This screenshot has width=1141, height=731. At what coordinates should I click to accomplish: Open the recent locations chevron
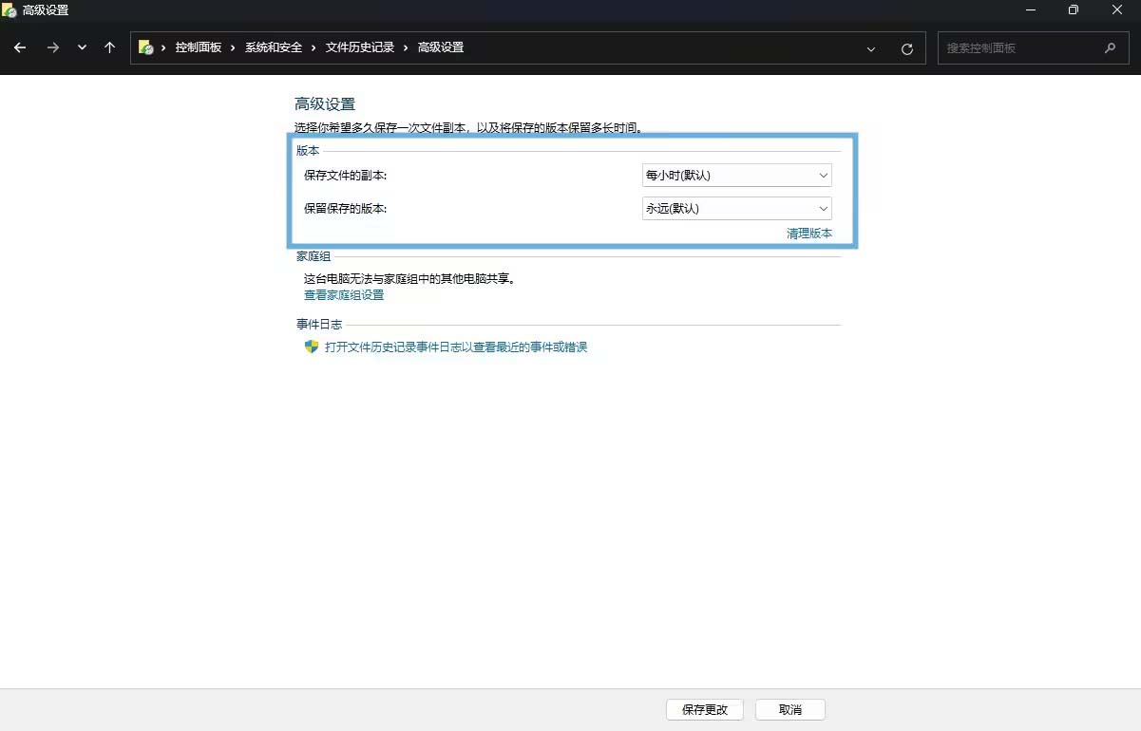pyautogui.click(x=82, y=47)
